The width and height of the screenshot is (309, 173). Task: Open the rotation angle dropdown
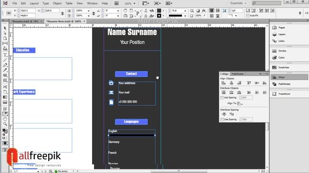coord(118,11)
